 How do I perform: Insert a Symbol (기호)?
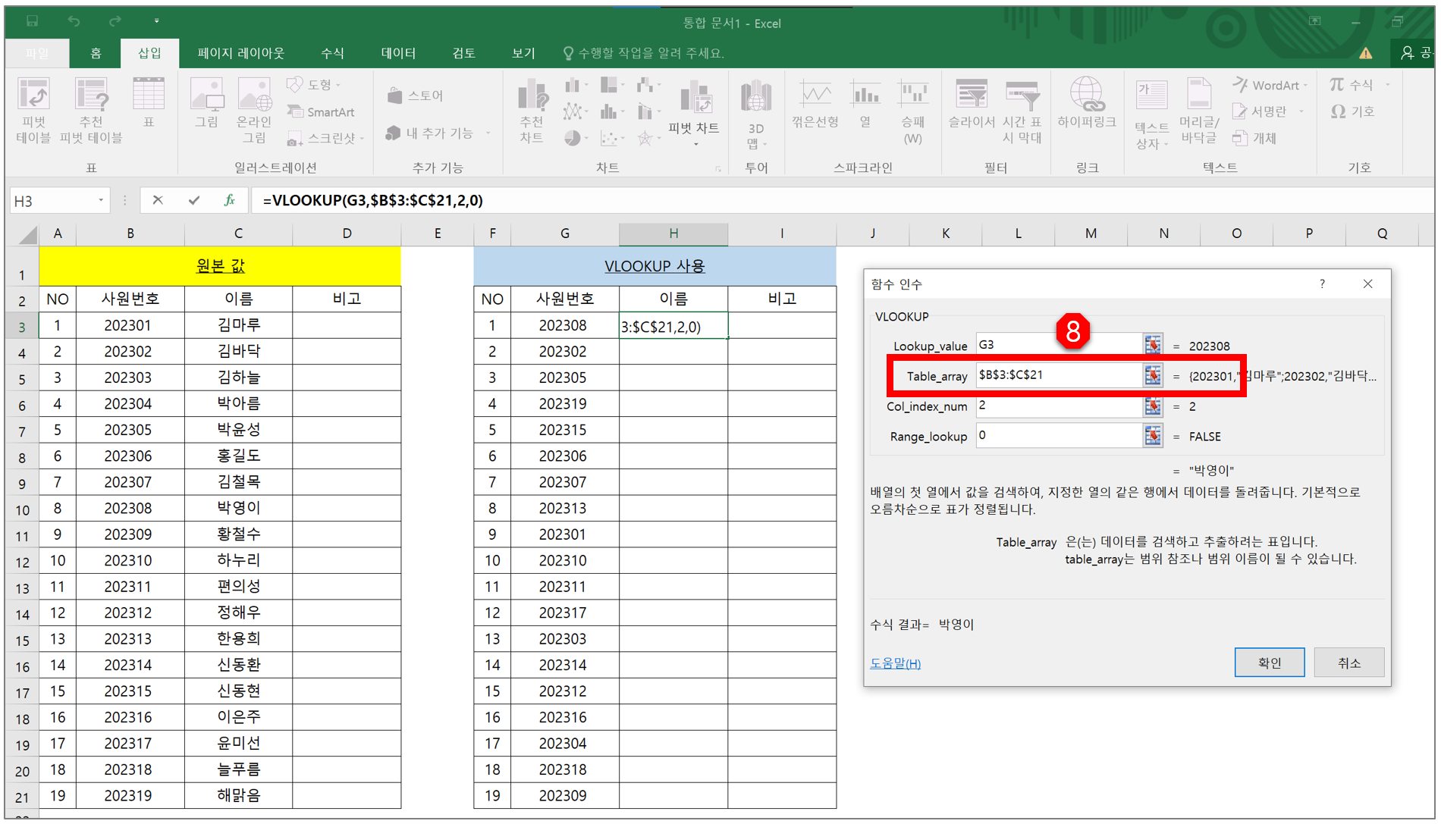coord(1353,111)
